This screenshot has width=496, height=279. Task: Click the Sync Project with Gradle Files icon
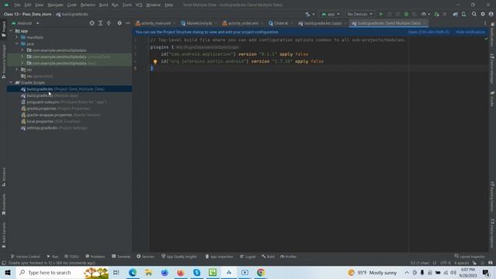[455, 14]
